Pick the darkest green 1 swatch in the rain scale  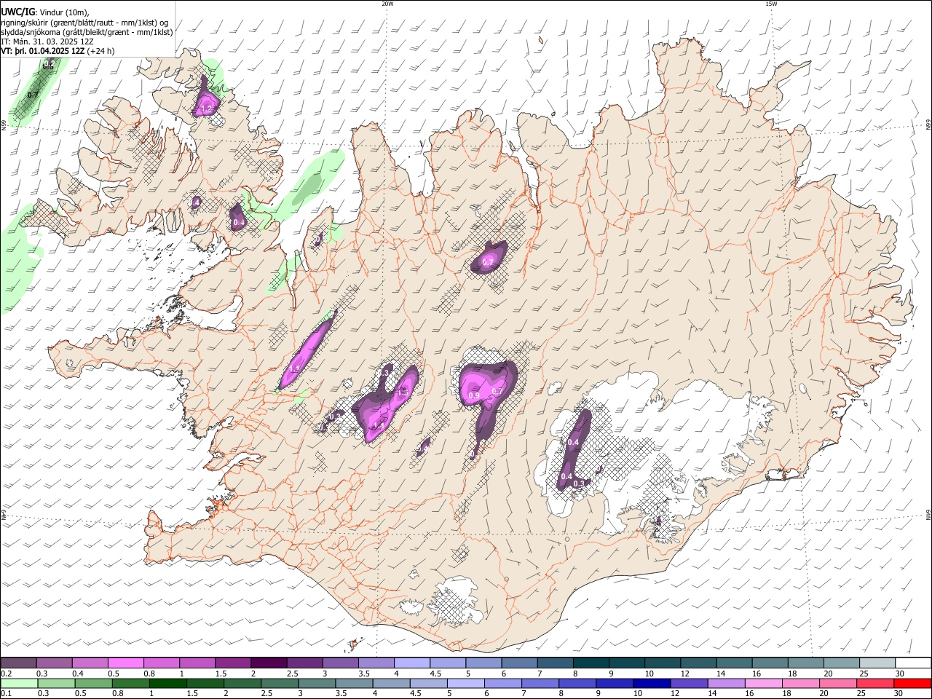click(x=167, y=683)
